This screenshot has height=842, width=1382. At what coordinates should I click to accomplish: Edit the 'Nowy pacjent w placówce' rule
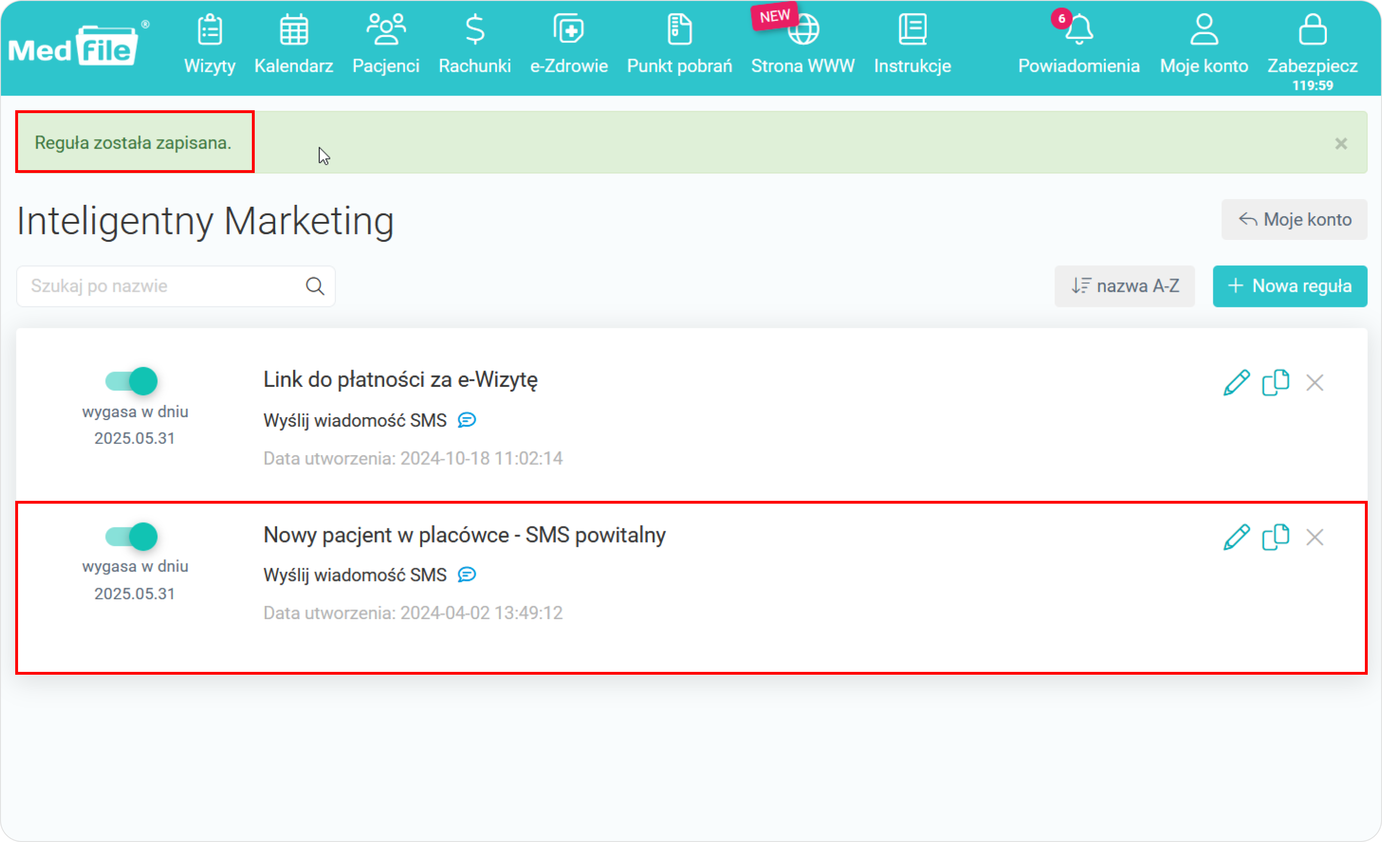pos(1236,537)
